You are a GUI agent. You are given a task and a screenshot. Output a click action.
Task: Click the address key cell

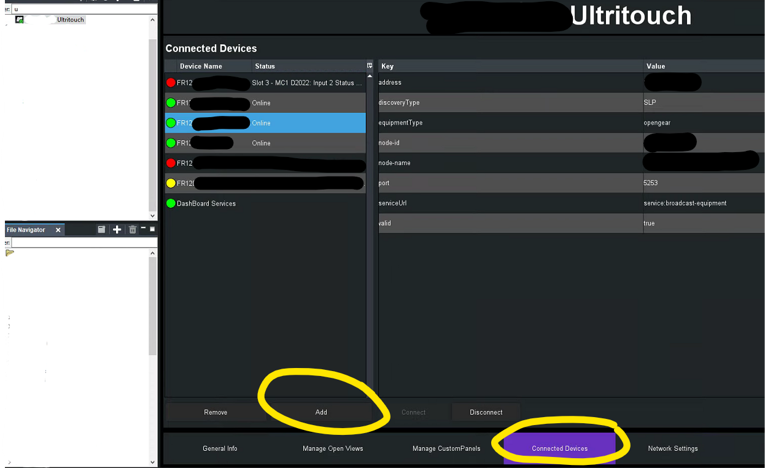point(511,82)
